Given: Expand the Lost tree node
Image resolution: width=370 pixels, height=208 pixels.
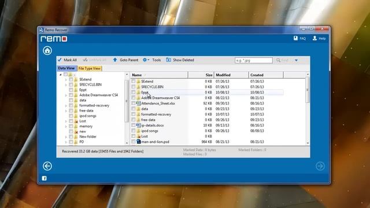Looking at the screenshot, I should (x=66, y=121).
